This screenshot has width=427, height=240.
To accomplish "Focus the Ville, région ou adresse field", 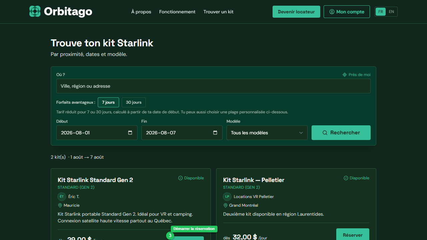I will (x=213, y=86).
